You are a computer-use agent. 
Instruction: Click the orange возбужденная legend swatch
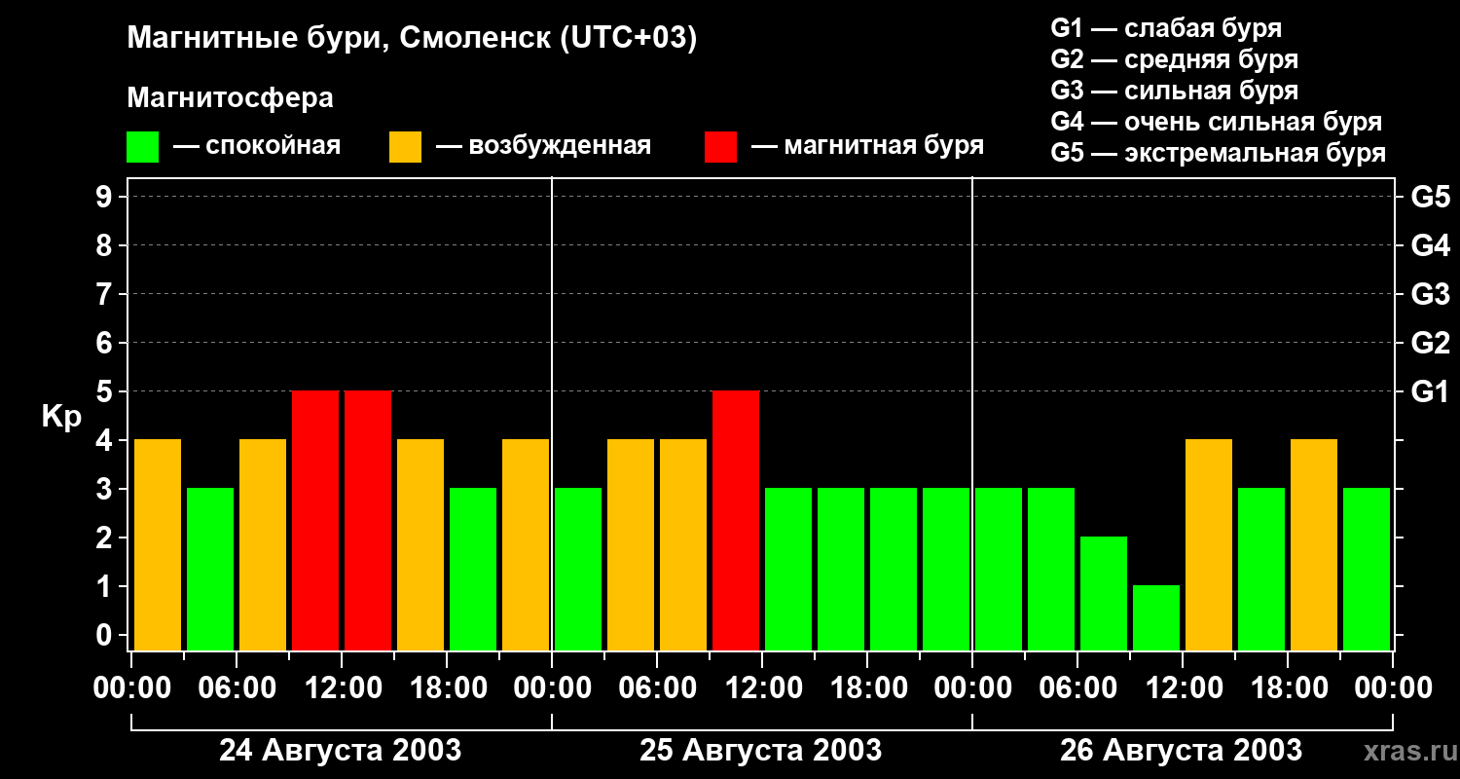click(x=405, y=147)
